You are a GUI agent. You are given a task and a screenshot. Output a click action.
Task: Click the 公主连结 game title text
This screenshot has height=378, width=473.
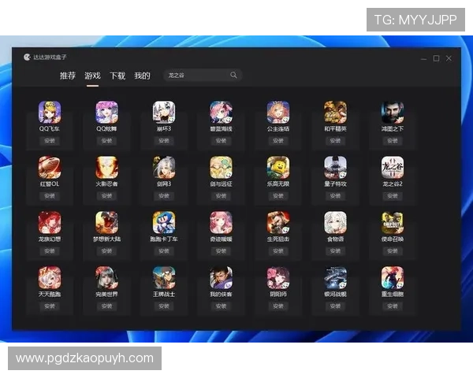(x=278, y=128)
